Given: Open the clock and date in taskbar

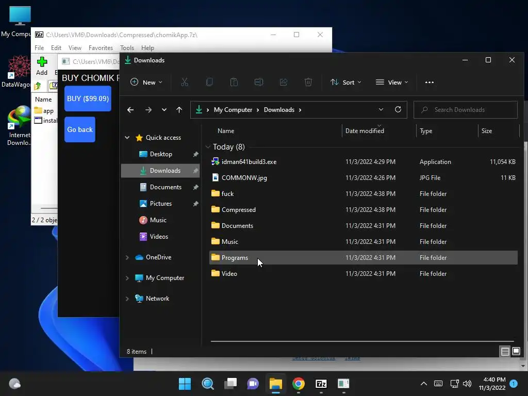Looking at the screenshot, I should point(492,384).
